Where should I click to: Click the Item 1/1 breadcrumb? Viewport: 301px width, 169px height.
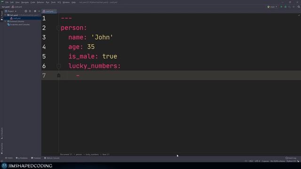pyautogui.click(x=106, y=154)
